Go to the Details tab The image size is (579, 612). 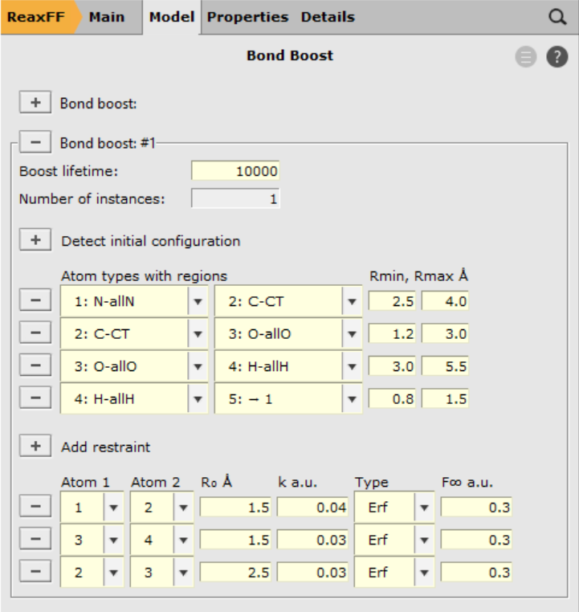(328, 17)
